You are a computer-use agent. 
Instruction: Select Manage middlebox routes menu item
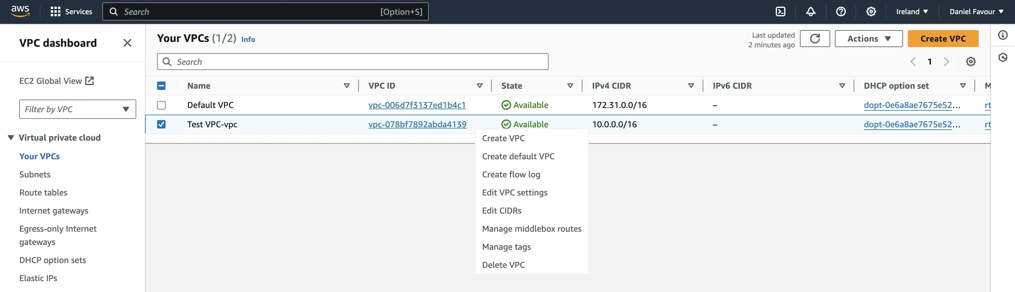[x=532, y=229]
